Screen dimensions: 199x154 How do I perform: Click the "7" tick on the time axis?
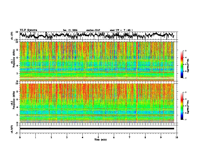point(130,137)
